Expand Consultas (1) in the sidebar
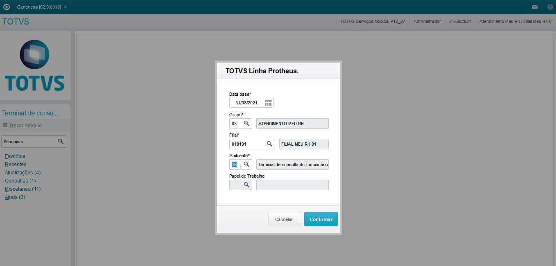The width and height of the screenshot is (556, 266). pyautogui.click(x=20, y=181)
